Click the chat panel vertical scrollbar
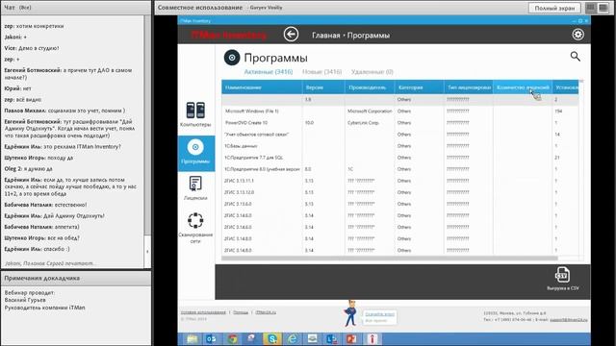 pos(147,126)
